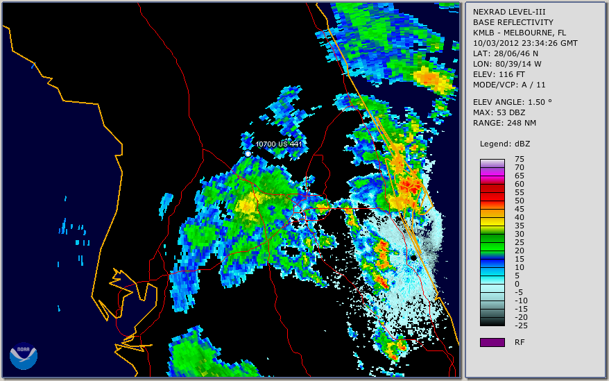
Task: Click the 'NEXRAD LEVEL-III' title text
Action: pyautogui.click(x=509, y=12)
